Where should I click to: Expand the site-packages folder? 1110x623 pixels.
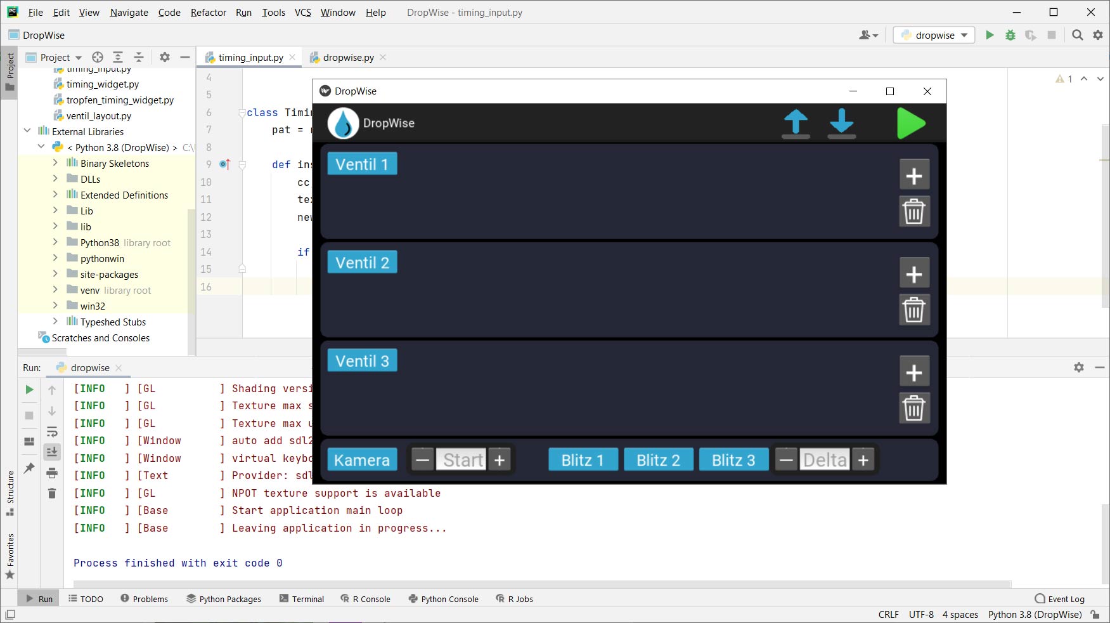point(55,274)
